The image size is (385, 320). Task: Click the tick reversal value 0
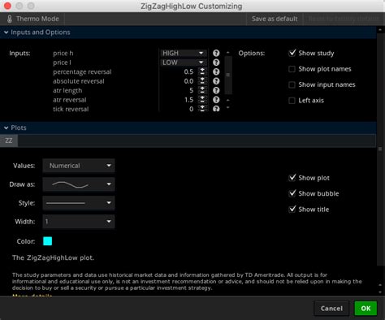point(192,109)
